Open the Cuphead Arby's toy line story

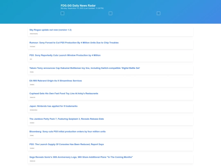tap(64, 93)
